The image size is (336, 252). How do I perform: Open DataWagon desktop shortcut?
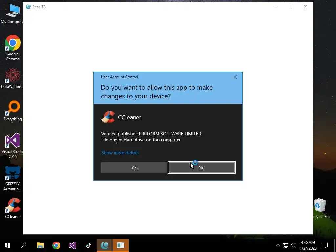pyautogui.click(x=12, y=78)
